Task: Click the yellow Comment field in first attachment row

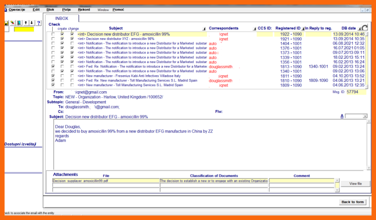Action: click(301, 181)
